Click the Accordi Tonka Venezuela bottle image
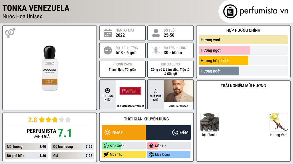Image resolution: width=293 pixels, height=164 pixels. [x=50, y=68]
